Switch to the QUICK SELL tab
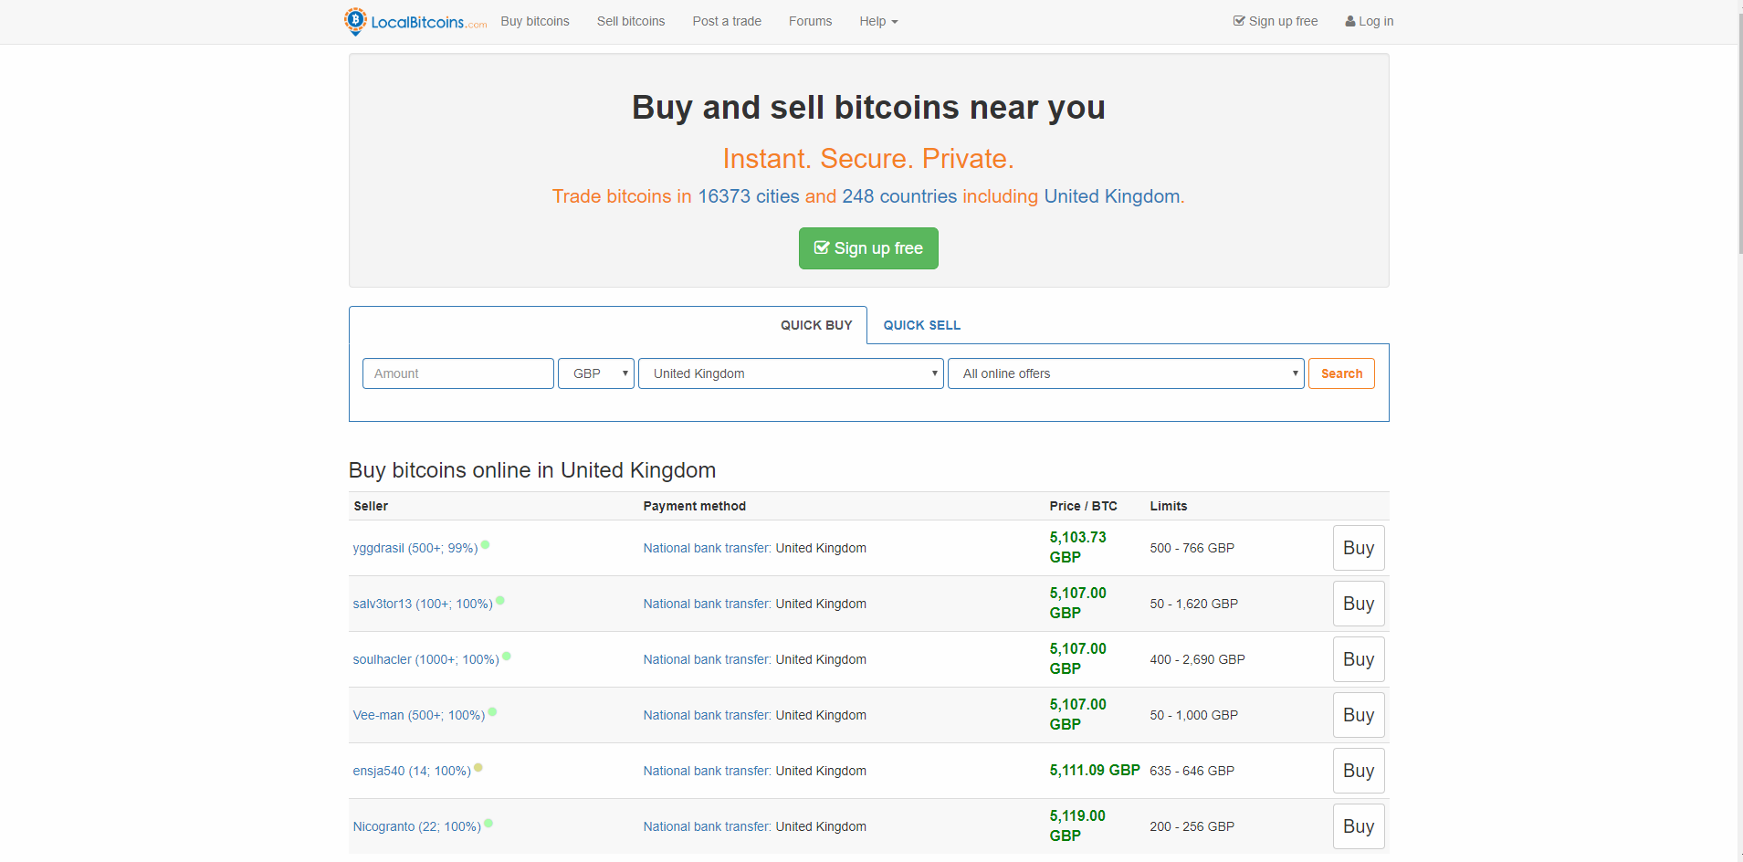Screen dimensions: 1743x862 pos(922,325)
